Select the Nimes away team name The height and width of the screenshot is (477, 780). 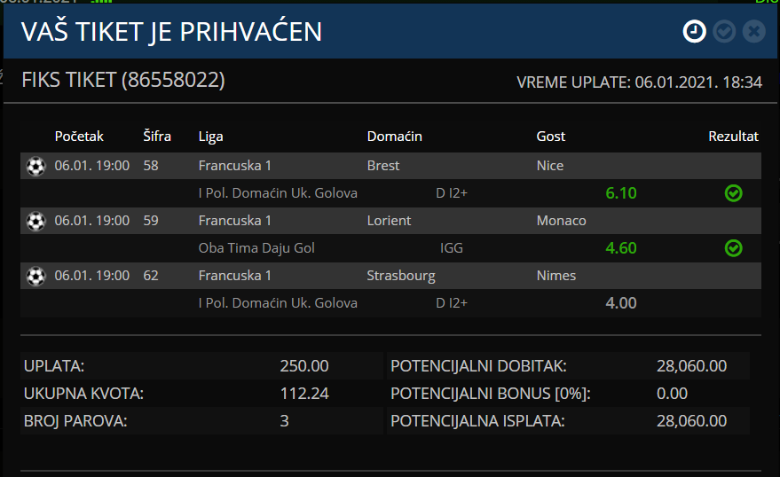point(556,275)
